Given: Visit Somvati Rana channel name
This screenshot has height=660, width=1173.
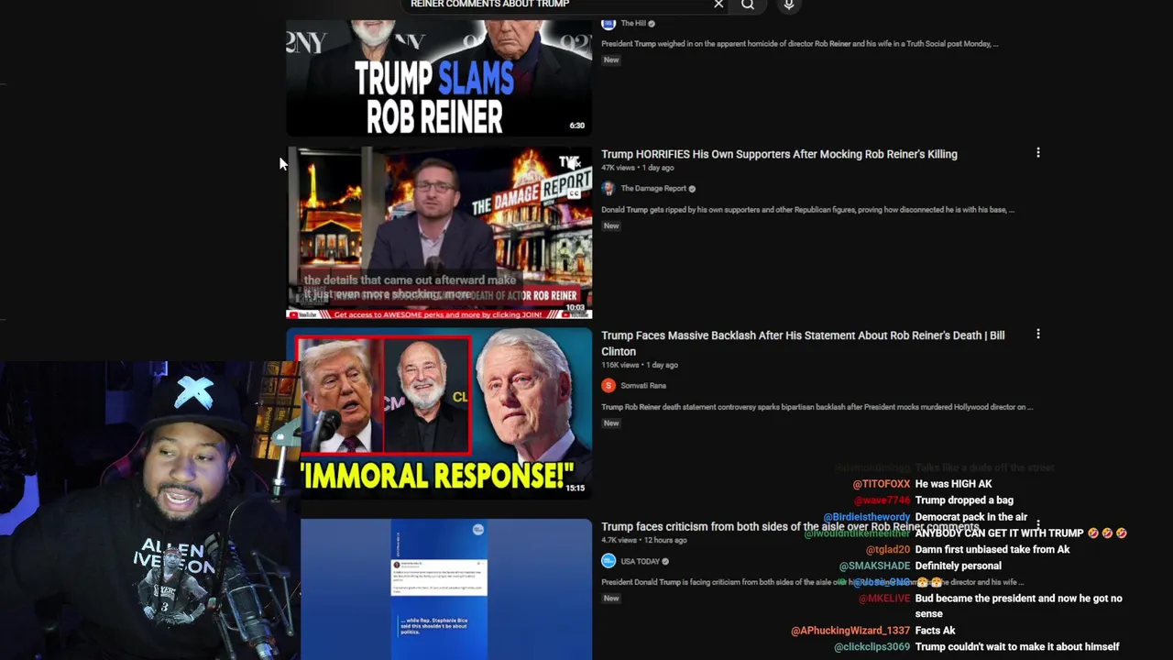Looking at the screenshot, I should (643, 386).
